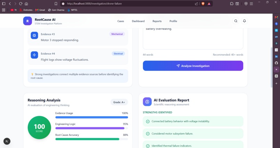Click check icon beside motor subsystem failure
This screenshot has height=148, width=280.
pos(148,133)
